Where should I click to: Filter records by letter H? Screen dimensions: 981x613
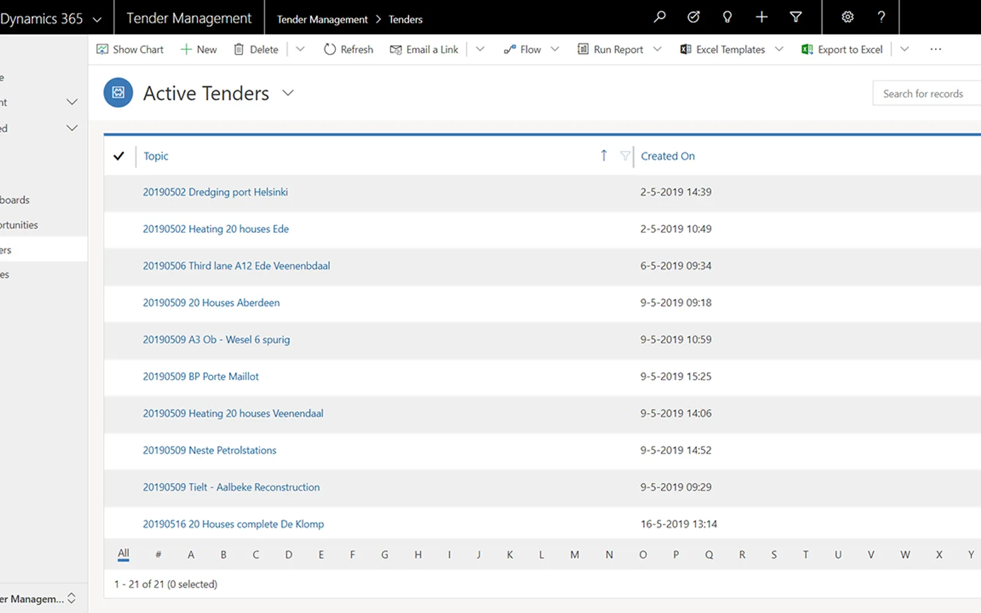coord(418,555)
